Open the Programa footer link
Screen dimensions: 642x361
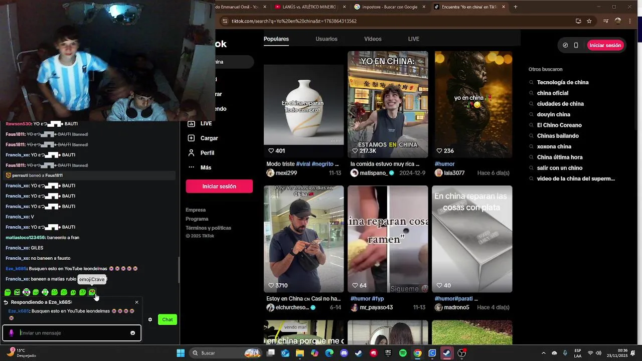[197, 219]
